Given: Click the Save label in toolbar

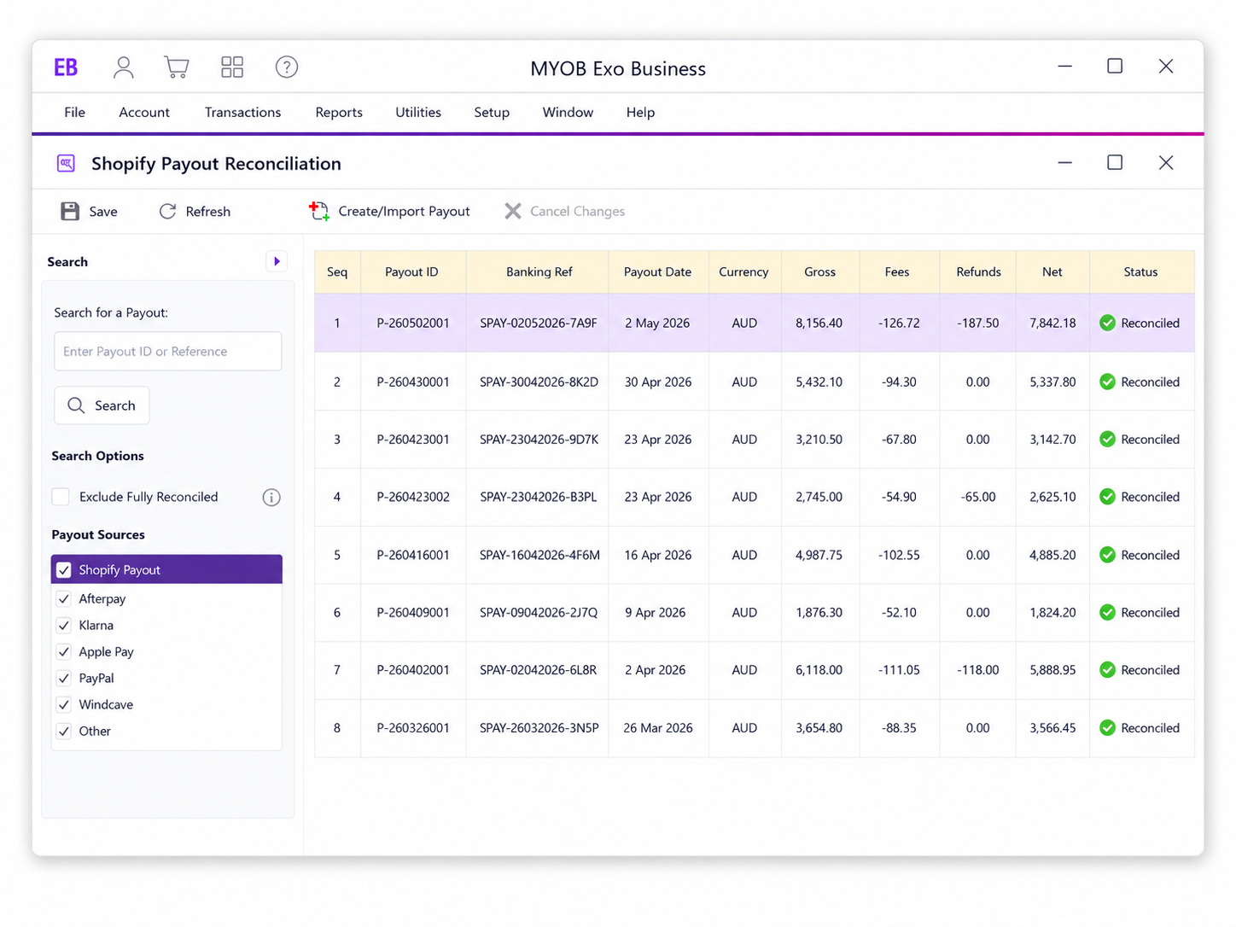Looking at the screenshot, I should click(103, 212).
